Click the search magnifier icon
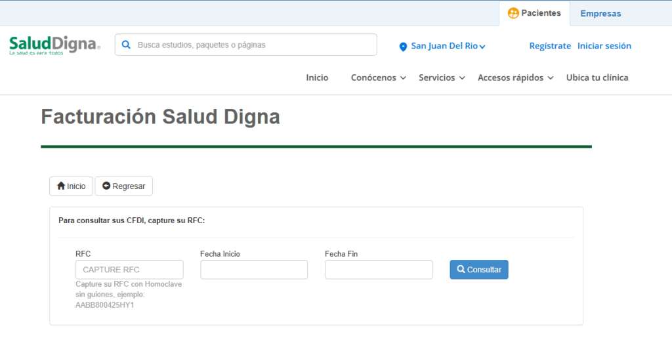 pyautogui.click(x=126, y=45)
